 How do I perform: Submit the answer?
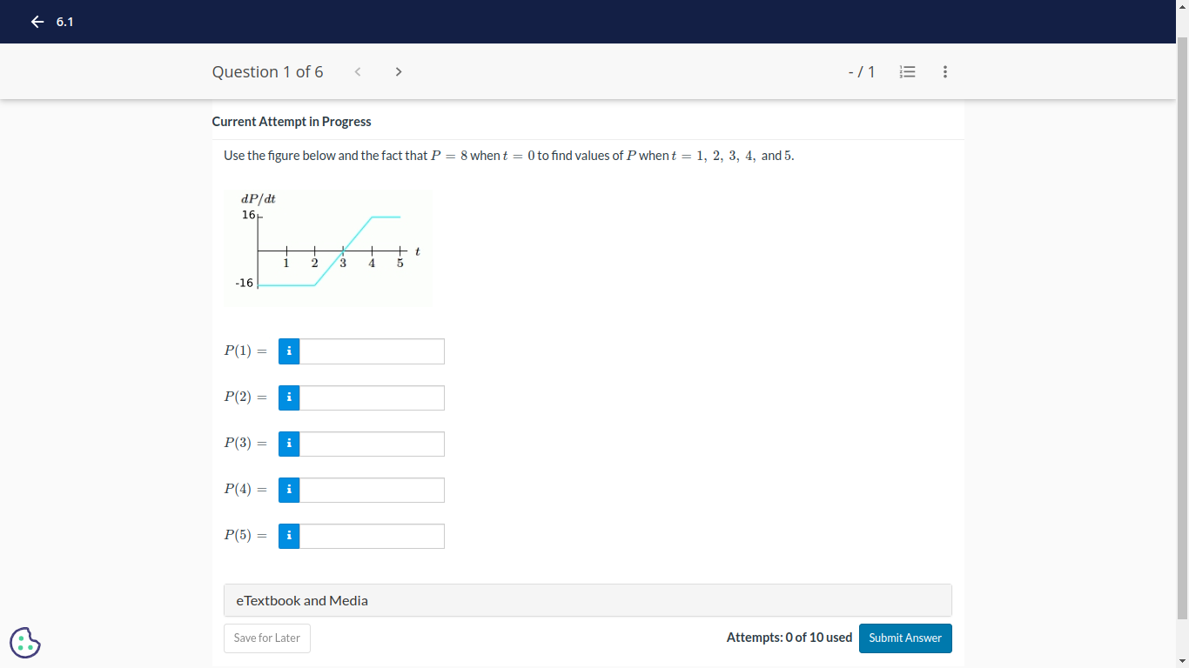[x=905, y=638]
